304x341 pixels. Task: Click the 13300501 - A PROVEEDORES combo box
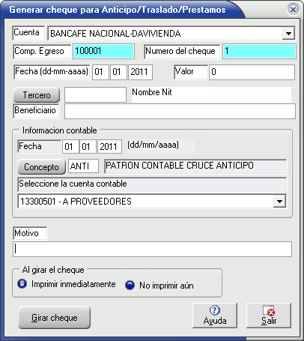(x=152, y=202)
